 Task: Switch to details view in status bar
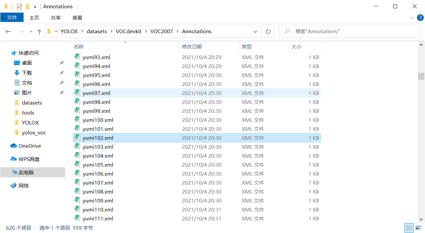coord(409,228)
